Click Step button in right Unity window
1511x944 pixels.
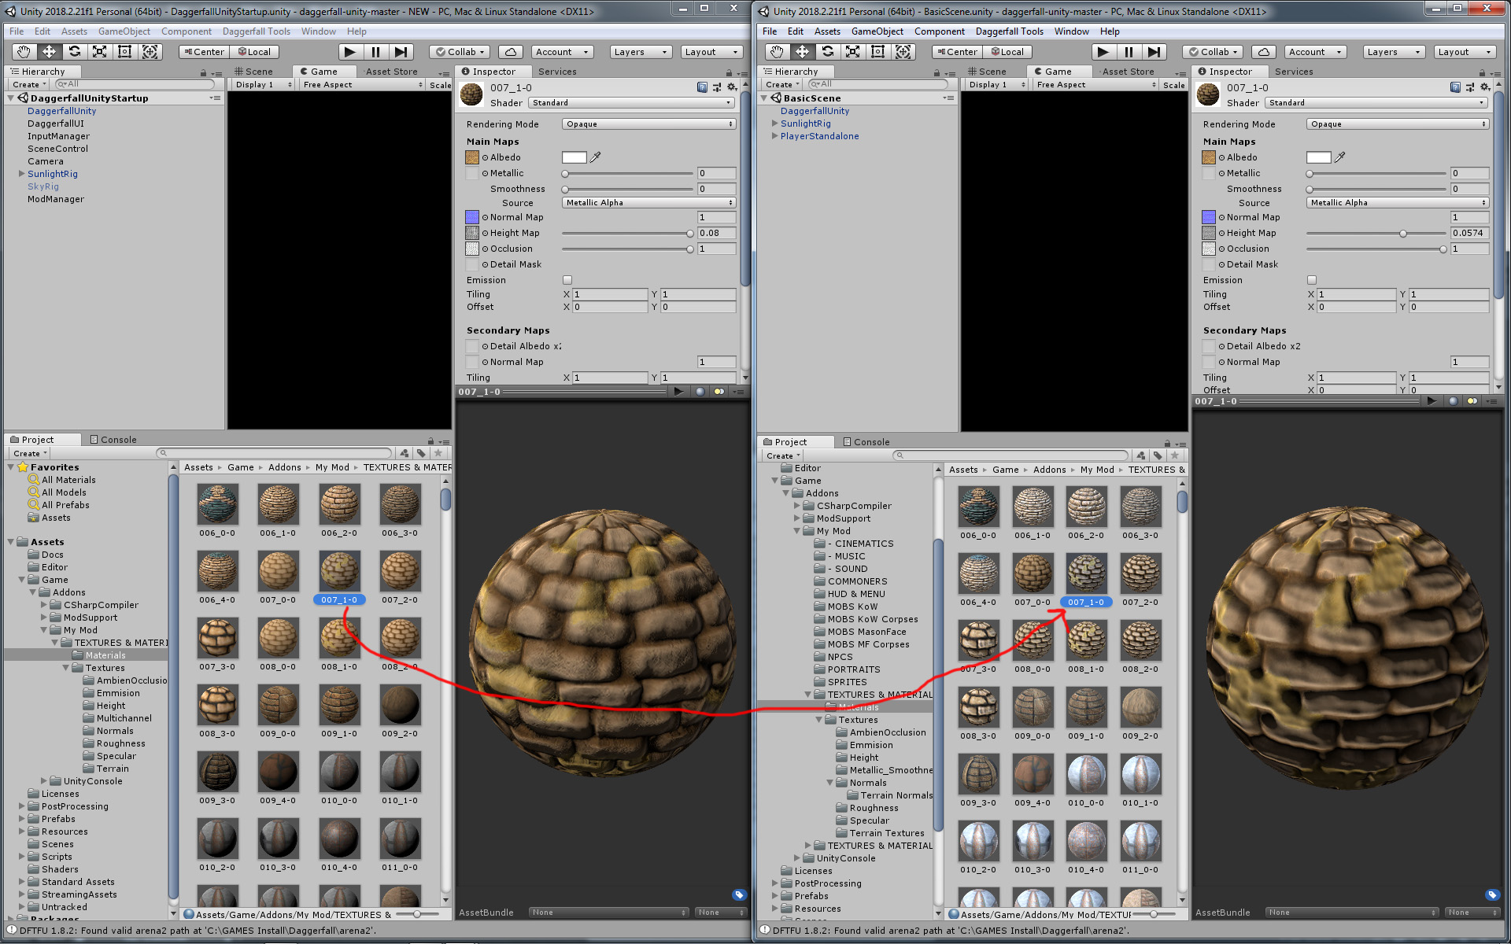pyautogui.click(x=1154, y=52)
